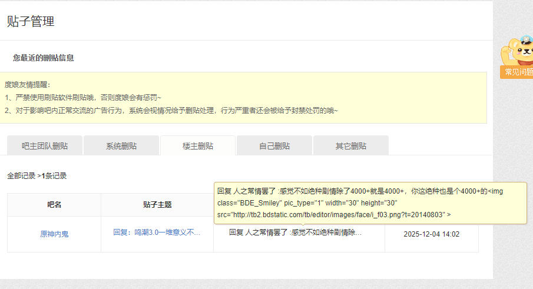This screenshot has height=289, width=533.
Task: Click the tooltip showing the full reply text
Action: pos(370,203)
